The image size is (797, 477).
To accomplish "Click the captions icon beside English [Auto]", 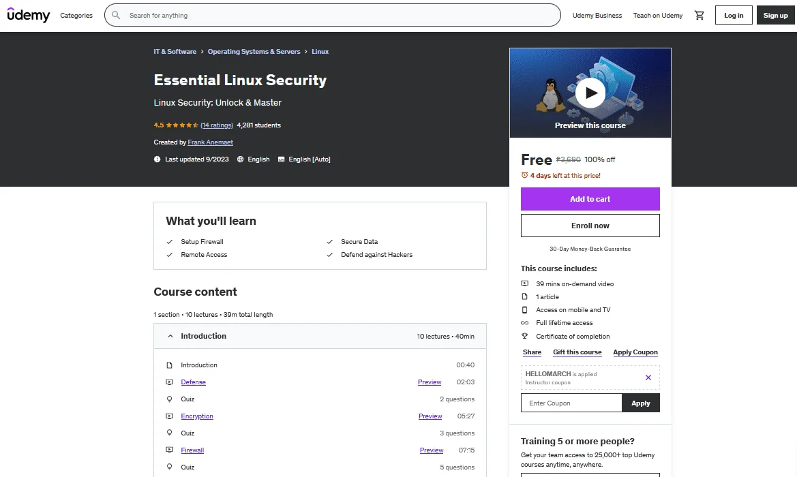I will [x=281, y=159].
